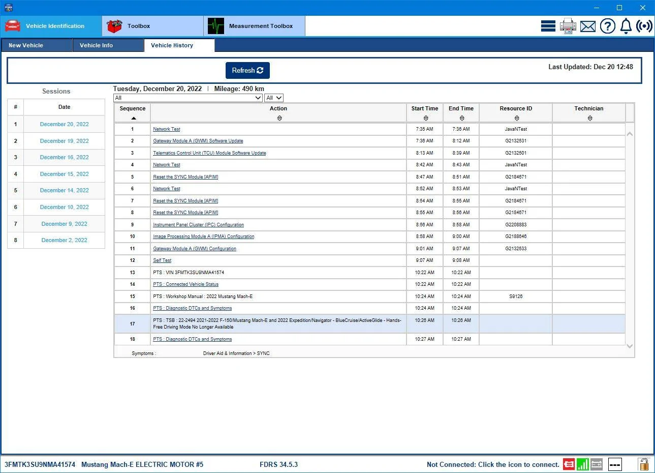
Task: Open PTS Diagnostic DTCs link in sequence 18
Action: tap(192, 339)
